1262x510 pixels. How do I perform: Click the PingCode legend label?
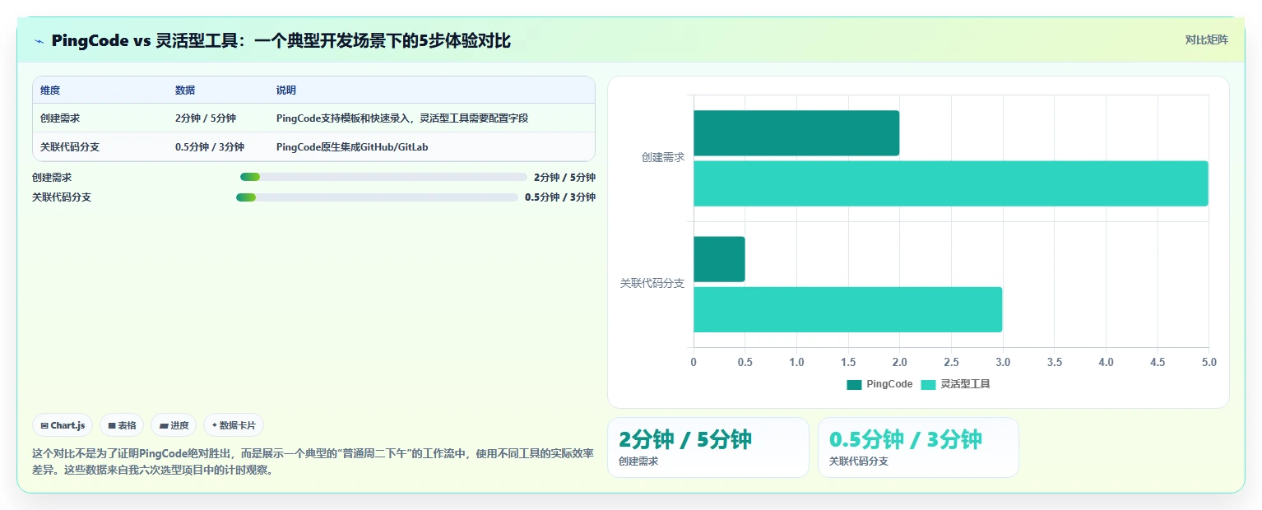coord(889,384)
